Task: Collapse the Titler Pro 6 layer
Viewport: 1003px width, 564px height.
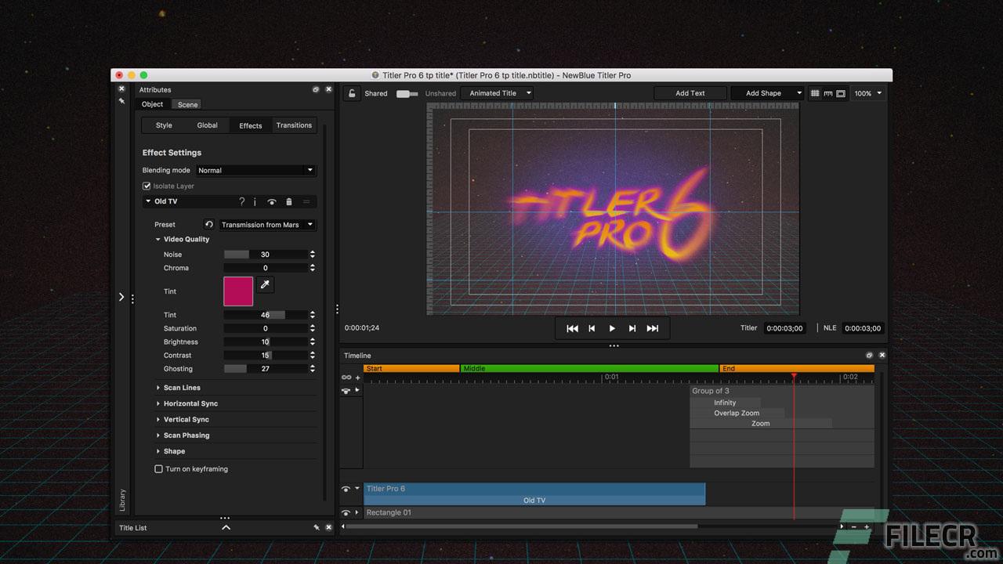Action: [357, 489]
